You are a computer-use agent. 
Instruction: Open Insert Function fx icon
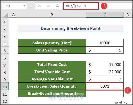[x=57, y=6]
